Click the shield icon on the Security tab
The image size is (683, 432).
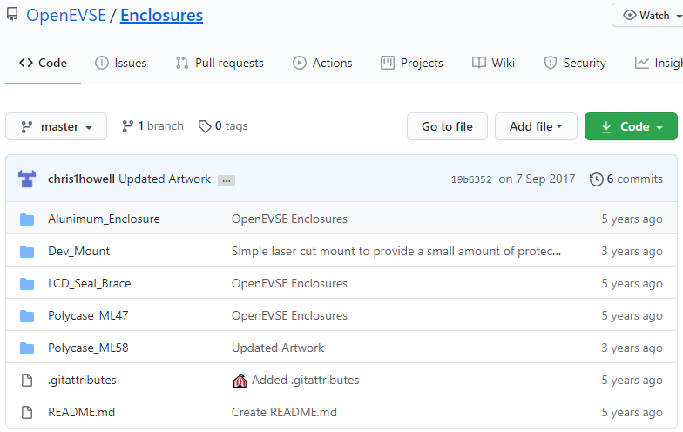551,63
